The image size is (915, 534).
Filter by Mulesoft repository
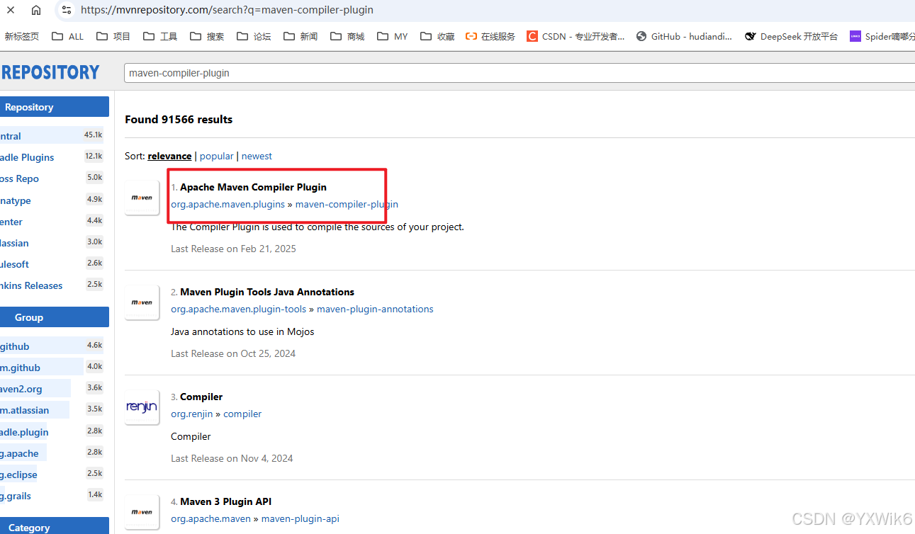(x=52, y=264)
